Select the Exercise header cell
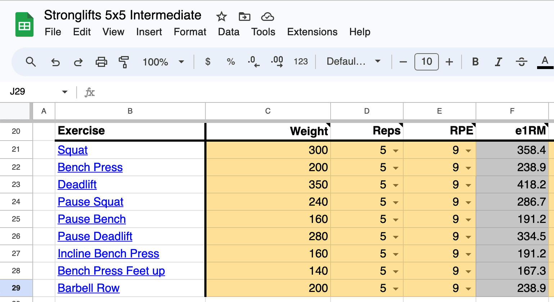This screenshot has height=302, width=554. click(x=130, y=131)
